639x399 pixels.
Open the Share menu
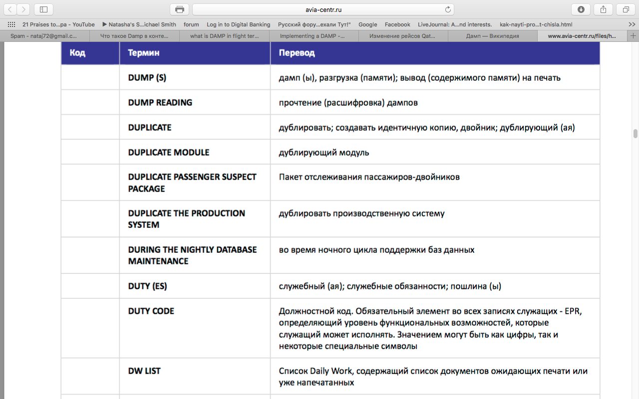coord(603,9)
